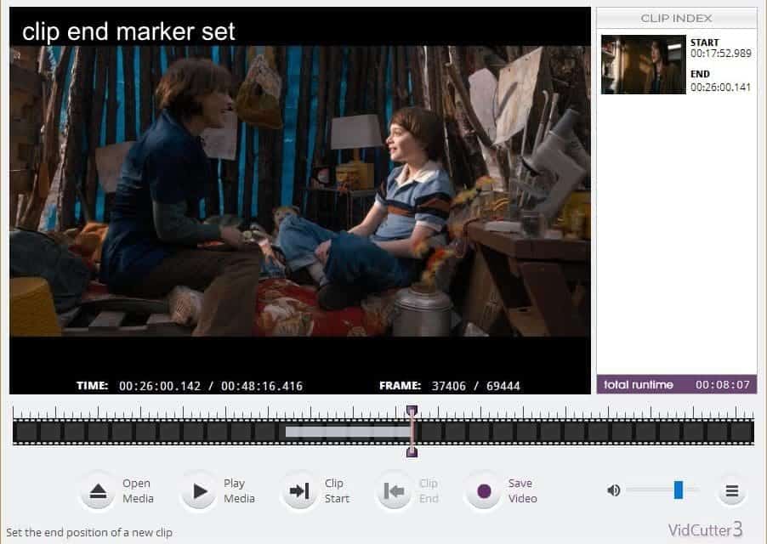The height and width of the screenshot is (544, 767).
Task: Click clip END time 00:26:00.141
Action: [720, 87]
